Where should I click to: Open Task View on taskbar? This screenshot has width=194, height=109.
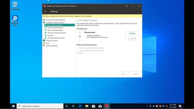pos(73,106)
